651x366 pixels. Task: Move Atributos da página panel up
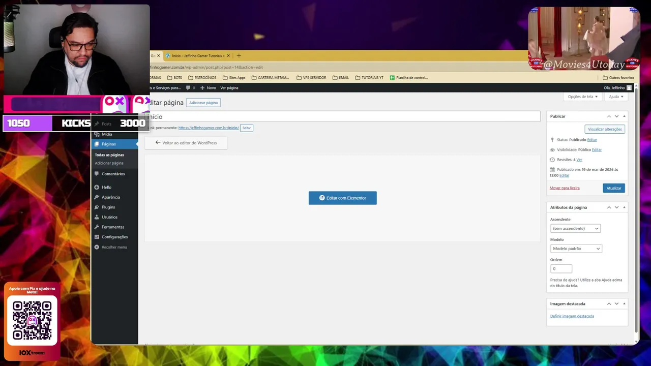(609, 207)
